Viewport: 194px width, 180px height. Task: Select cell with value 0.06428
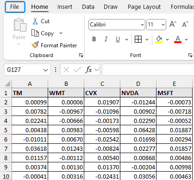click(138, 130)
